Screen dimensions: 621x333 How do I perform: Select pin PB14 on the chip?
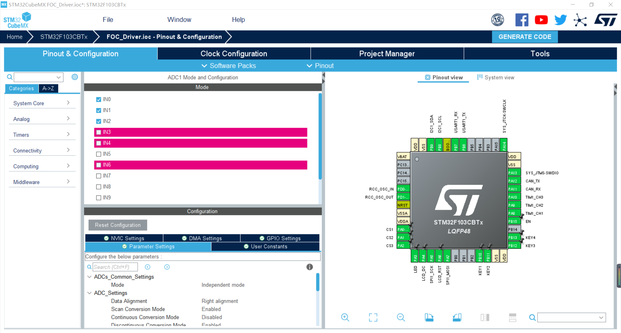(514, 230)
